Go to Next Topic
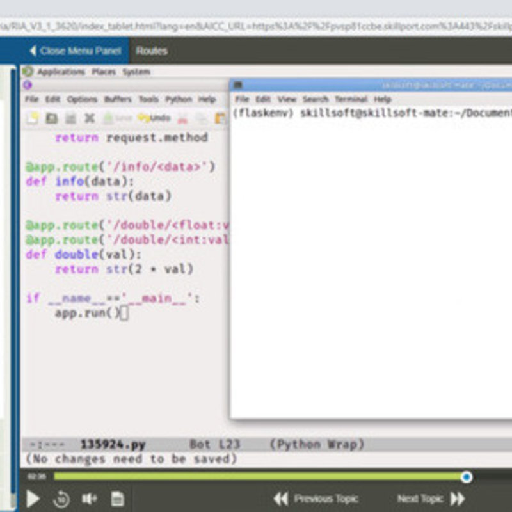The image size is (512, 512). (431, 499)
